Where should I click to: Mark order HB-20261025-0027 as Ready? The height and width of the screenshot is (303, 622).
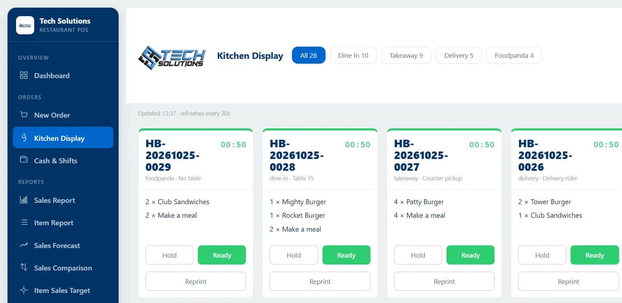(471, 255)
